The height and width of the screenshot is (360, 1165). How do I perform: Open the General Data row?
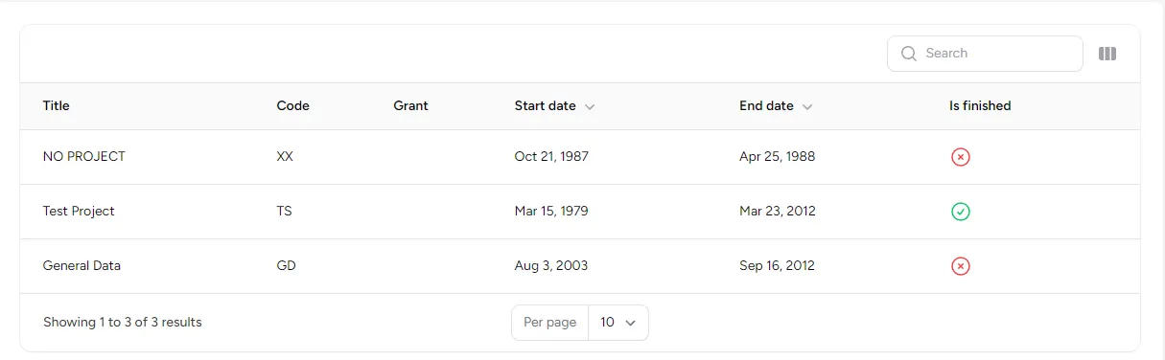click(x=580, y=266)
